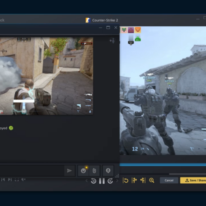Set the clip end with the right scissors icon

coord(143,180)
